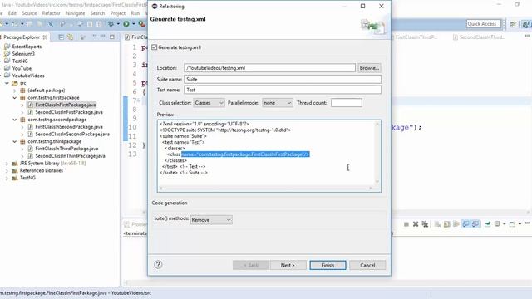Click the Preview vertical scrollbar

click(x=377, y=153)
